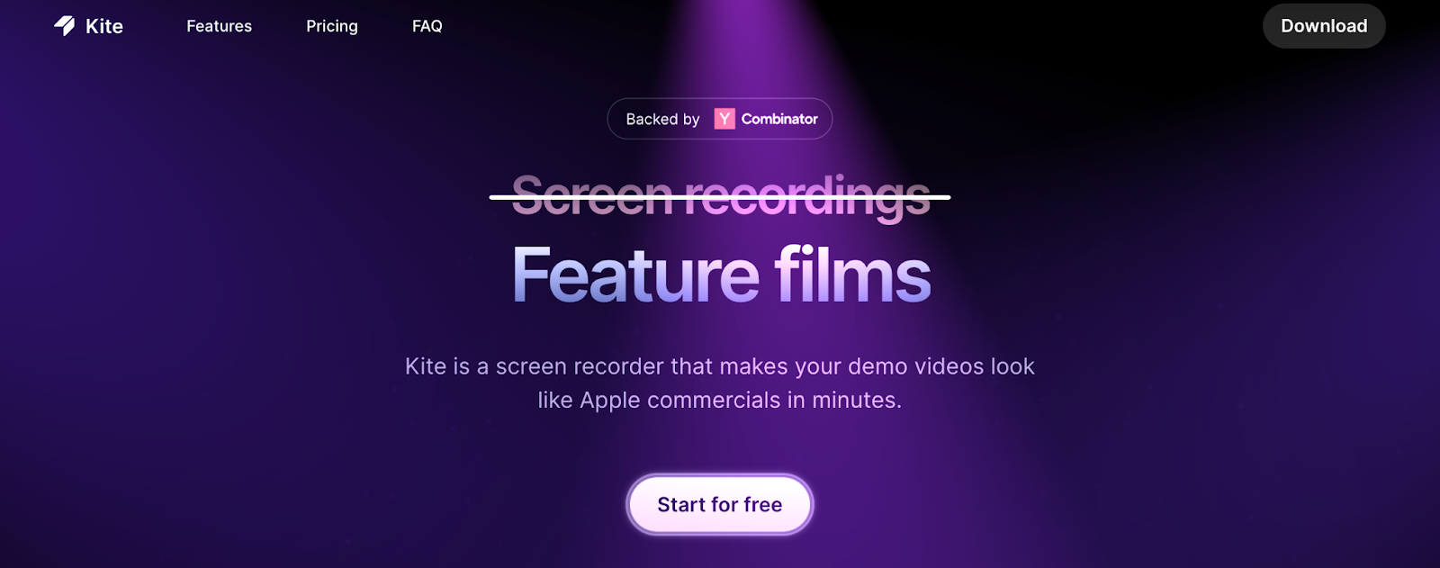Screen dimensions: 1440x568
Task: Click the word 'films' in main headline
Action: (x=852, y=274)
